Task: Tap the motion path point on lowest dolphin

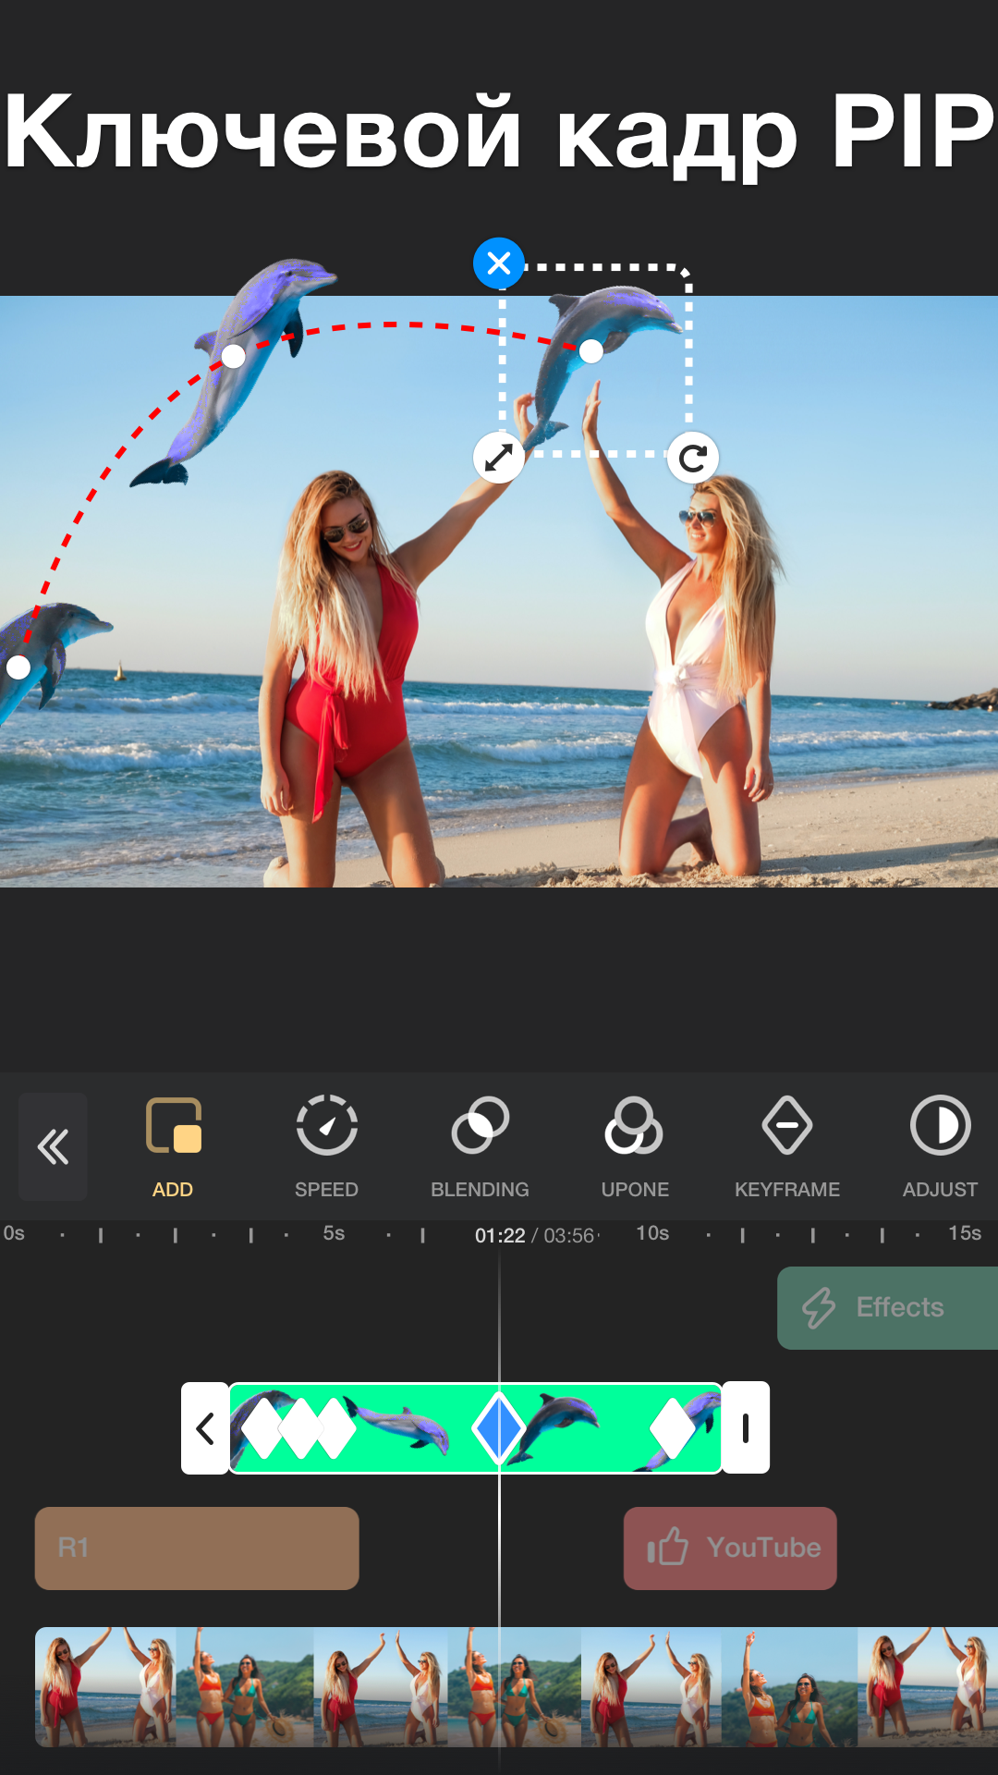Action: (x=18, y=667)
